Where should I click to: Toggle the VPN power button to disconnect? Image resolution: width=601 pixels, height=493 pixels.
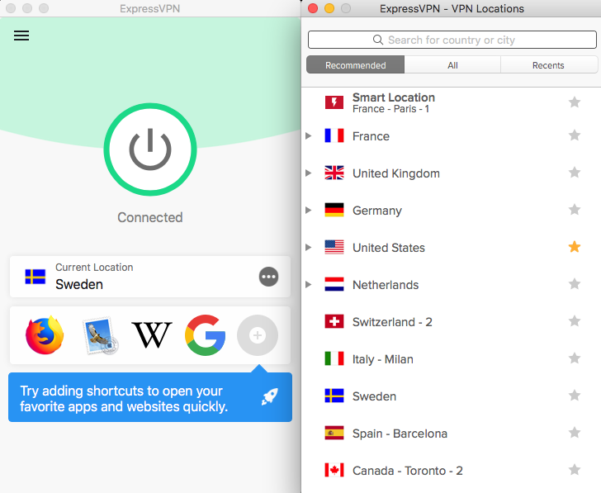150,149
